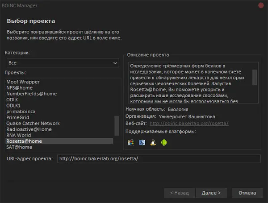
Task: Choose Quake Catcher Network project
Action: (x=33, y=123)
